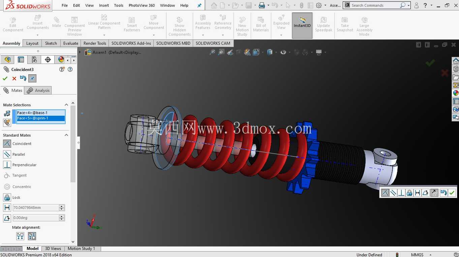Toggle the keep visible pushpin
This screenshot has width=459, height=257.
click(x=32, y=78)
